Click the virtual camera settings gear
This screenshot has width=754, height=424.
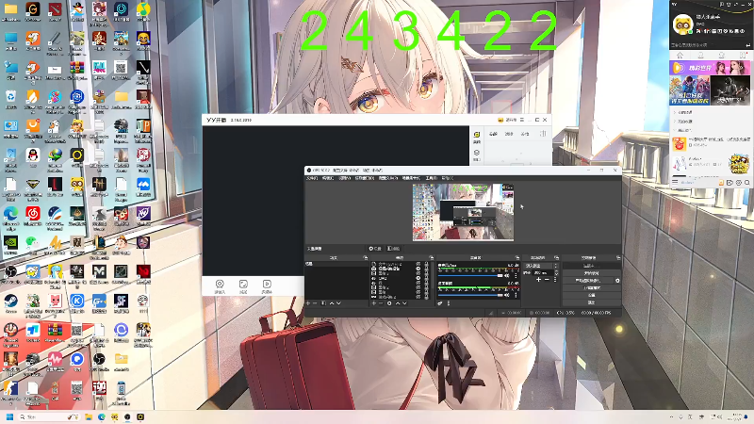point(617,281)
